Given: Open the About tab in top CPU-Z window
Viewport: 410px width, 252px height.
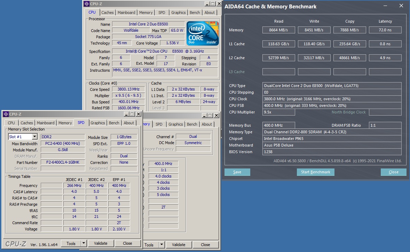Looking at the screenshot, I should [210, 13].
